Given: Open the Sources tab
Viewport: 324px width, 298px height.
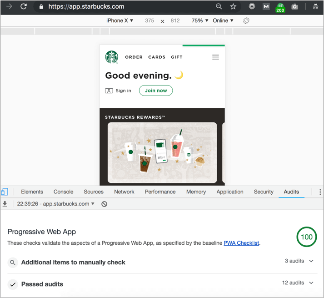Looking at the screenshot, I should [94, 192].
